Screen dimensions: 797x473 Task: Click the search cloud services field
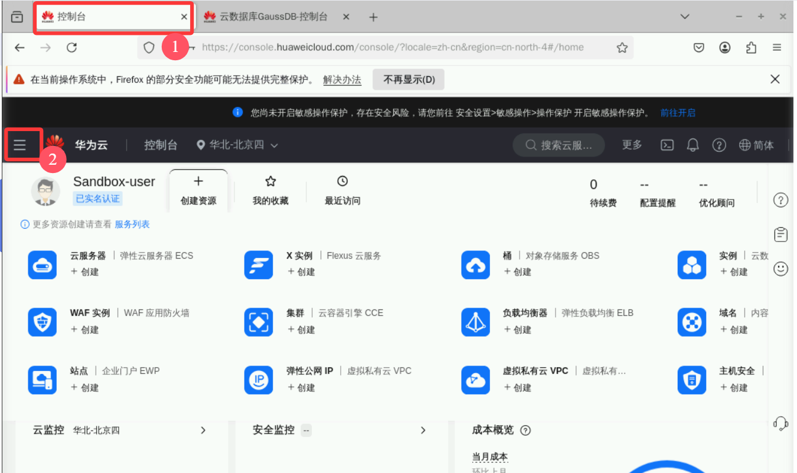point(559,145)
